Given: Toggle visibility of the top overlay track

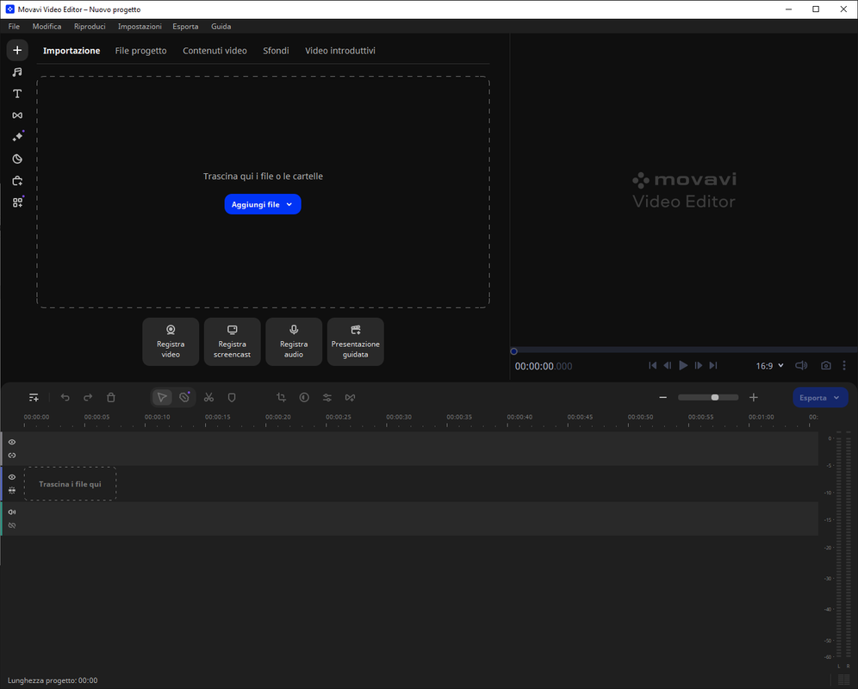Looking at the screenshot, I should coord(12,442).
